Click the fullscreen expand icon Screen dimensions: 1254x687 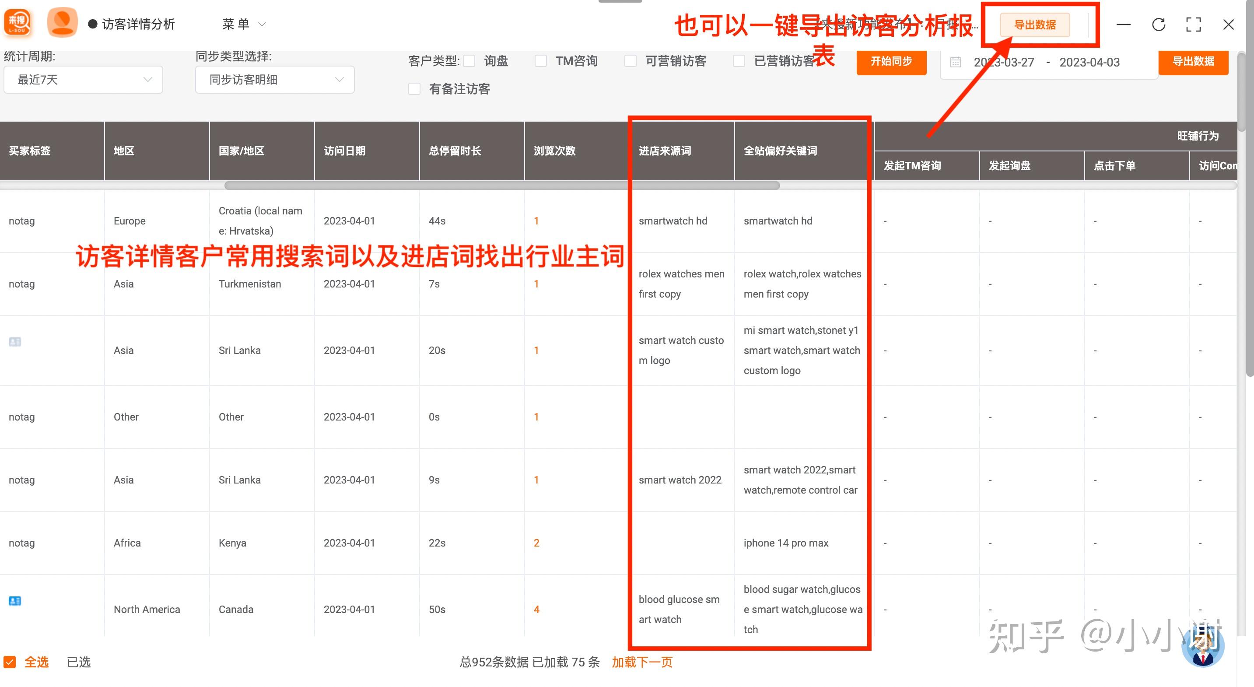1193,25
